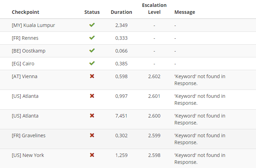The height and width of the screenshot is (168, 256).
Task: Click Vienna's 'Keyword' not found message
Action: tap(200, 80)
